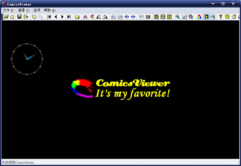Click the folder with teal arrow icon
This screenshot has height=166, width=241.
coord(26,17)
